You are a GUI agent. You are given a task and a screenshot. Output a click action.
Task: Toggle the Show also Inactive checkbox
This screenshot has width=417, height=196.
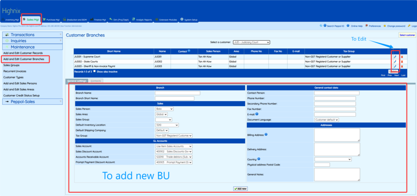tap(95, 71)
